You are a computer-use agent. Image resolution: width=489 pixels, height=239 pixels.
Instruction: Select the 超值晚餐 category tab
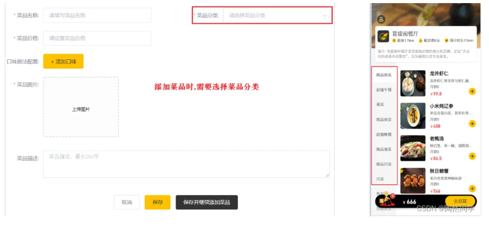click(384, 135)
